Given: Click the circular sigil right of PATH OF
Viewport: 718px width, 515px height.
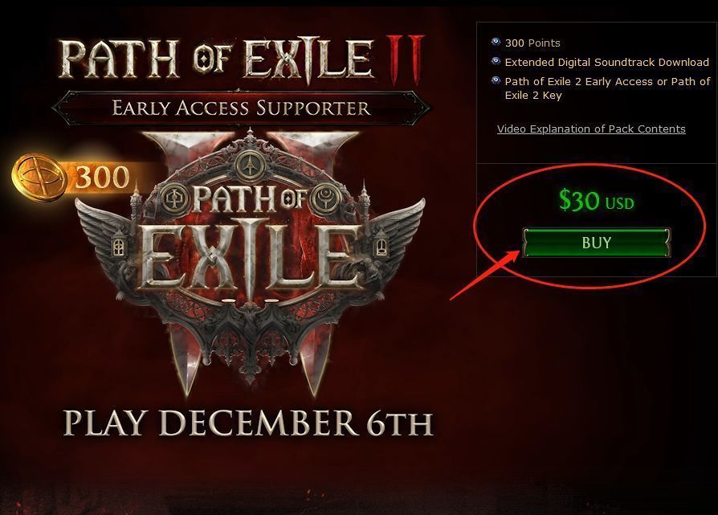Looking at the screenshot, I should (x=324, y=198).
